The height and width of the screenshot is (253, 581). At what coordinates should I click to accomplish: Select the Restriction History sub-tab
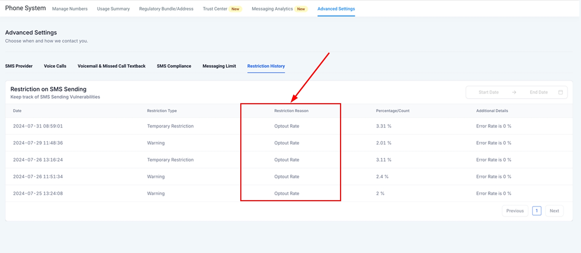pos(266,66)
